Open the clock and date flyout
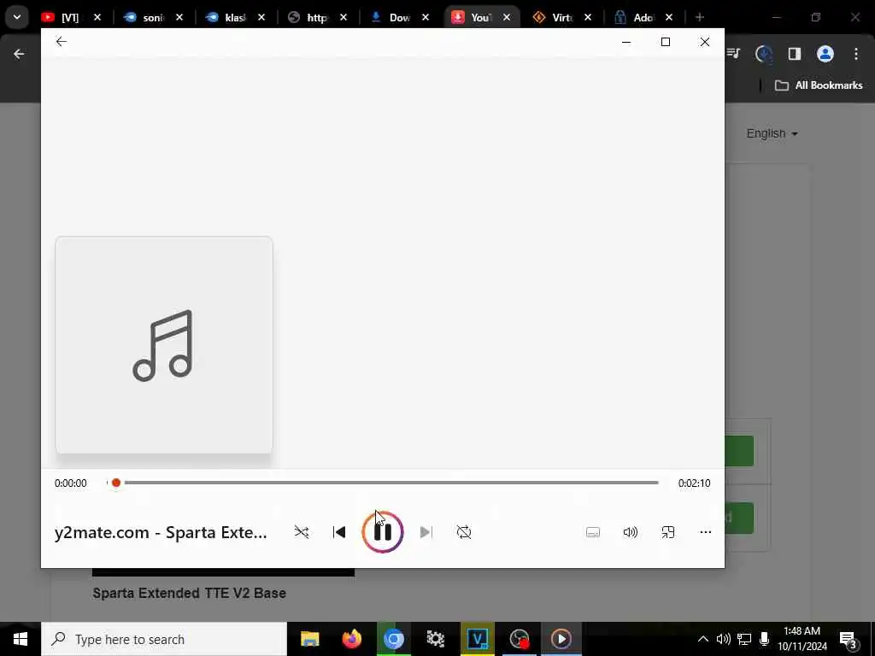Image resolution: width=875 pixels, height=656 pixels. pyautogui.click(x=802, y=639)
